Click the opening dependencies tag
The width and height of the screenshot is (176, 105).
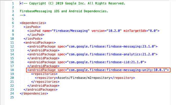pos(33,23)
